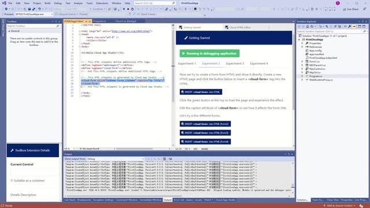The height and width of the screenshot is (208, 370).
Task: Click the green Running in debugging application button
Action: [x=209, y=54]
